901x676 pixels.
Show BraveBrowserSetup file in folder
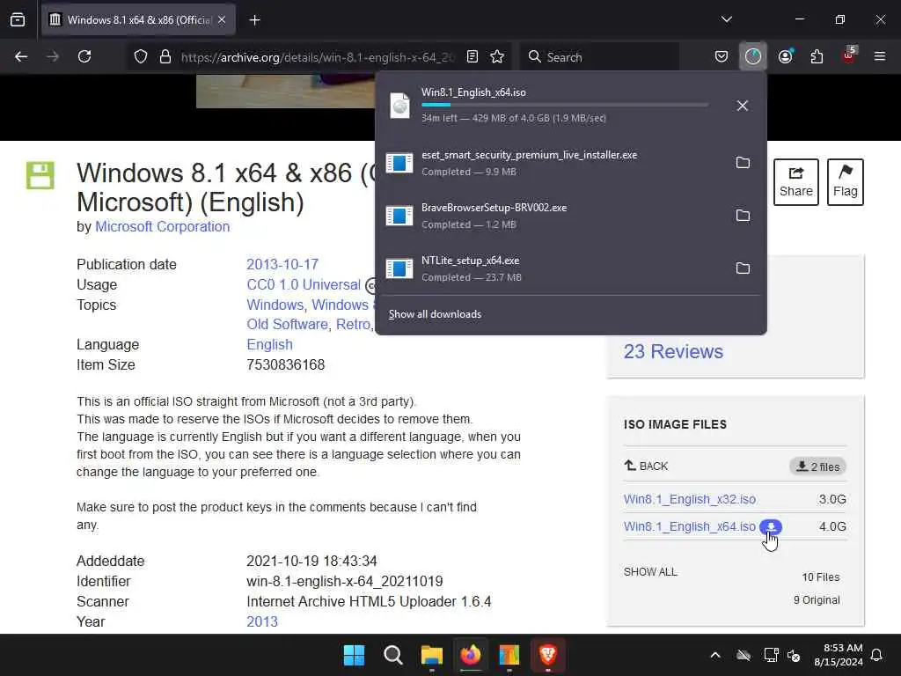(743, 216)
